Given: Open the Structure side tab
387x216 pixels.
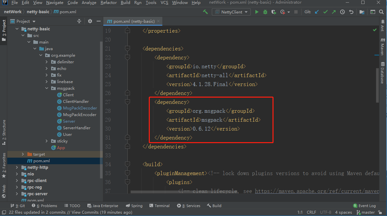Looking at the screenshot, I should click(4, 133).
